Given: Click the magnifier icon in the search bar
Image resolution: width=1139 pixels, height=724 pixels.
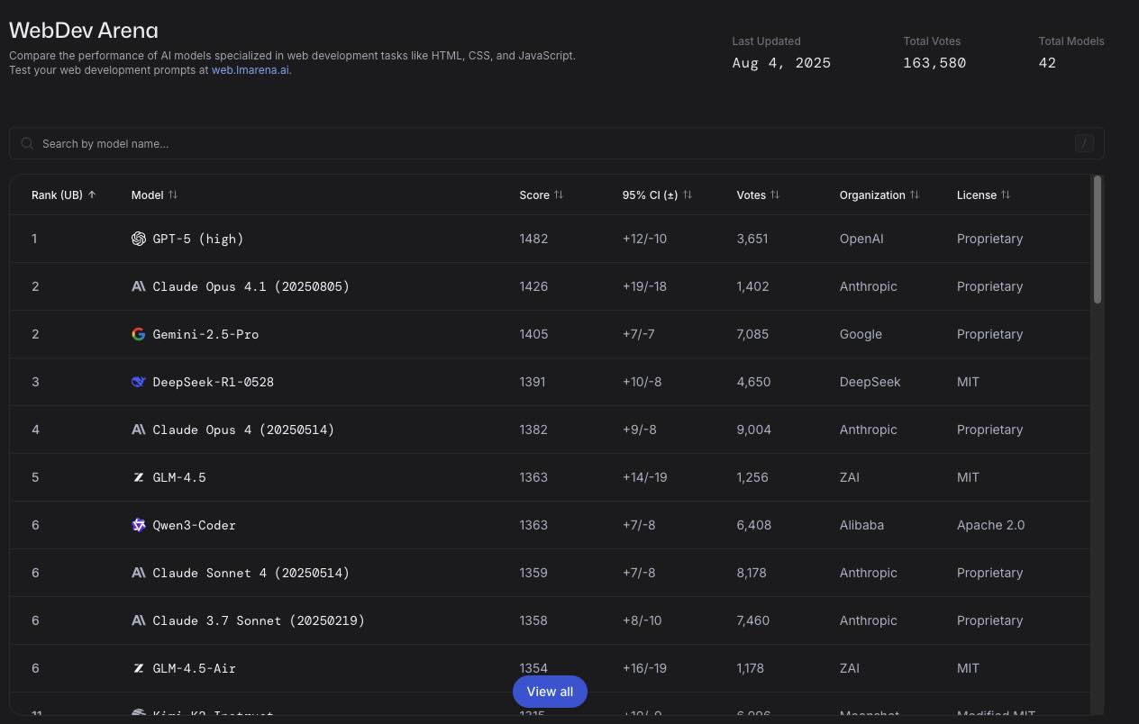Looking at the screenshot, I should pyautogui.click(x=28, y=143).
